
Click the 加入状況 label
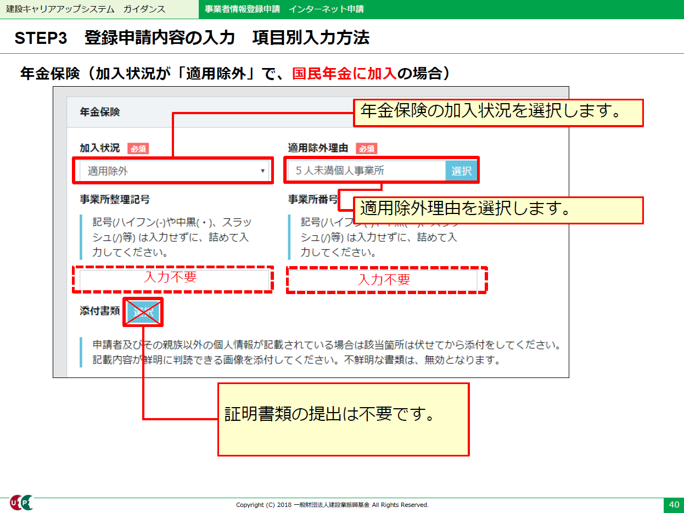(99, 148)
